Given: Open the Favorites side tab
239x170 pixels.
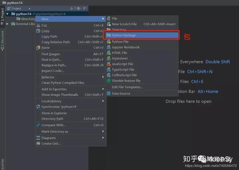Looking at the screenshot, I should [2, 164].
